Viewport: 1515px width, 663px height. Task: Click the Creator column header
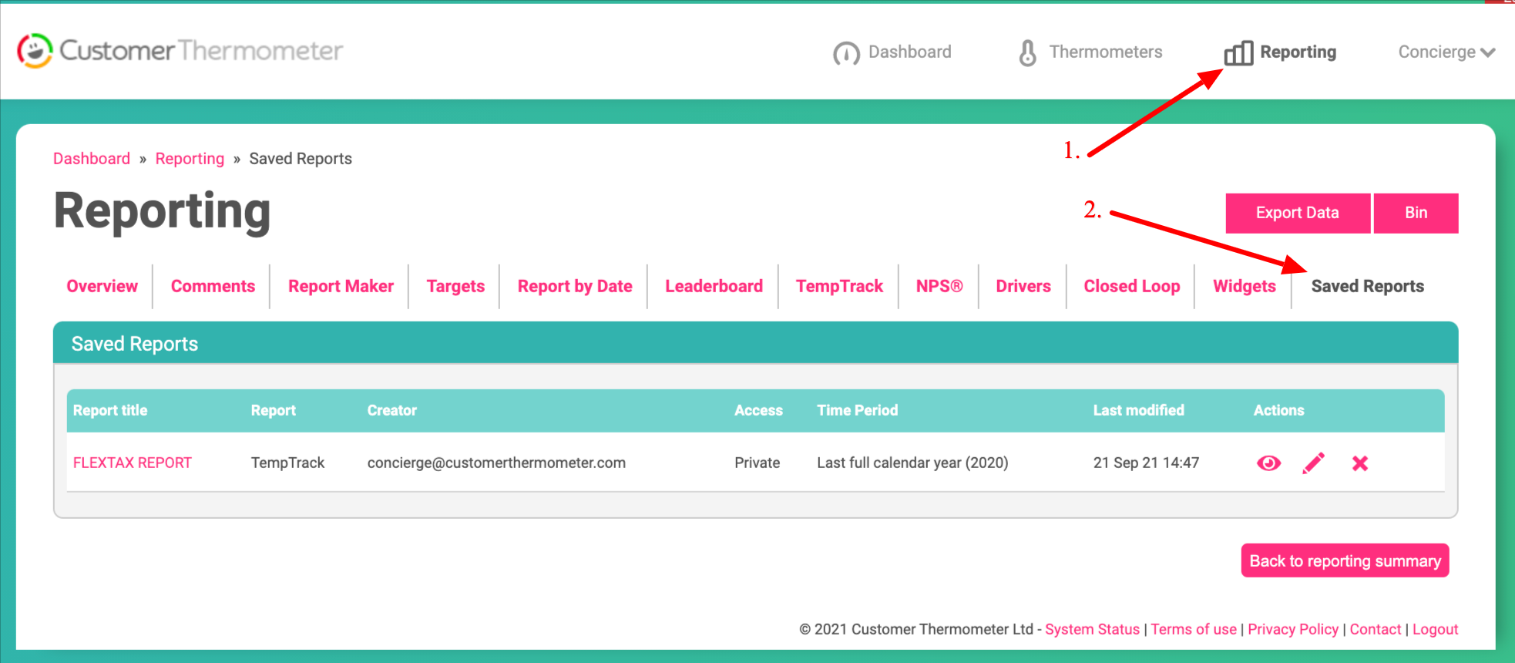click(x=392, y=410)
